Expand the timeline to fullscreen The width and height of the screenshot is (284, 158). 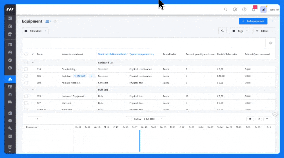[259, 119]
